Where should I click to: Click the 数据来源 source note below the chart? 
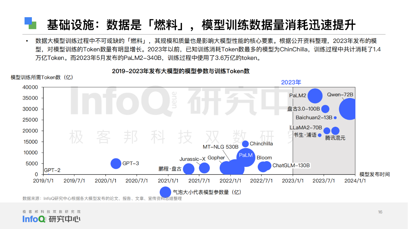(102, 198)
